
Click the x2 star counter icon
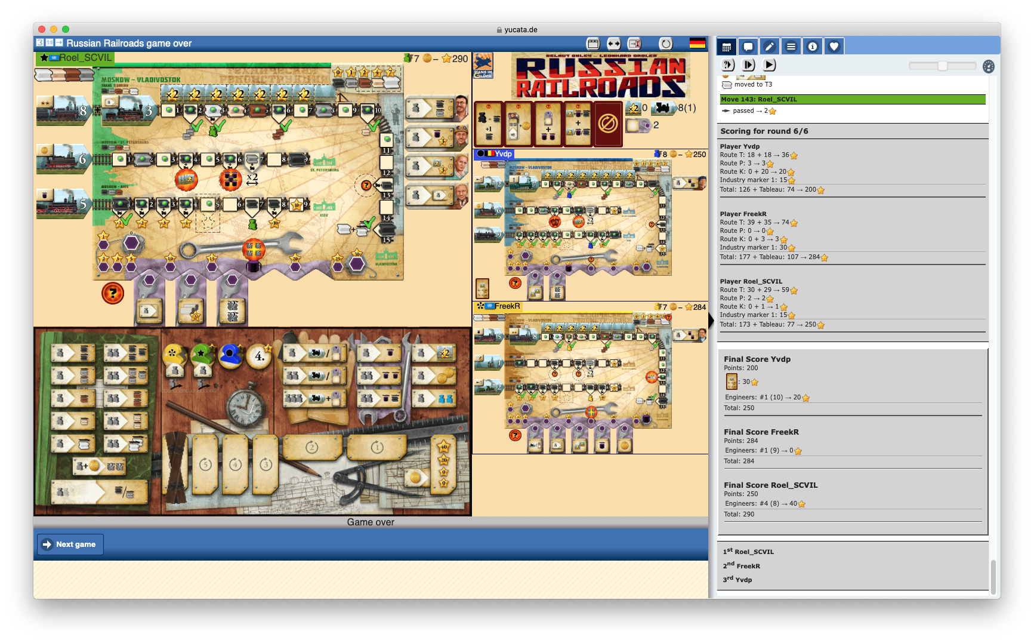632,108
